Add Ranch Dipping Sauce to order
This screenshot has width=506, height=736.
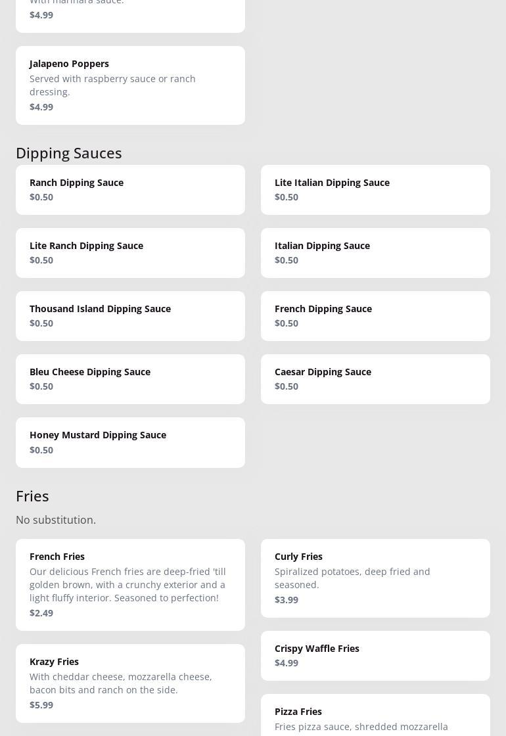point(130,189)
